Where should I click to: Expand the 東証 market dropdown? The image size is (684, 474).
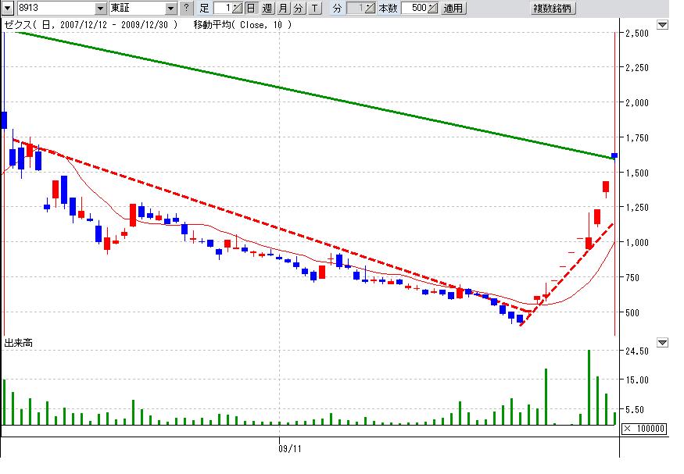171,9
